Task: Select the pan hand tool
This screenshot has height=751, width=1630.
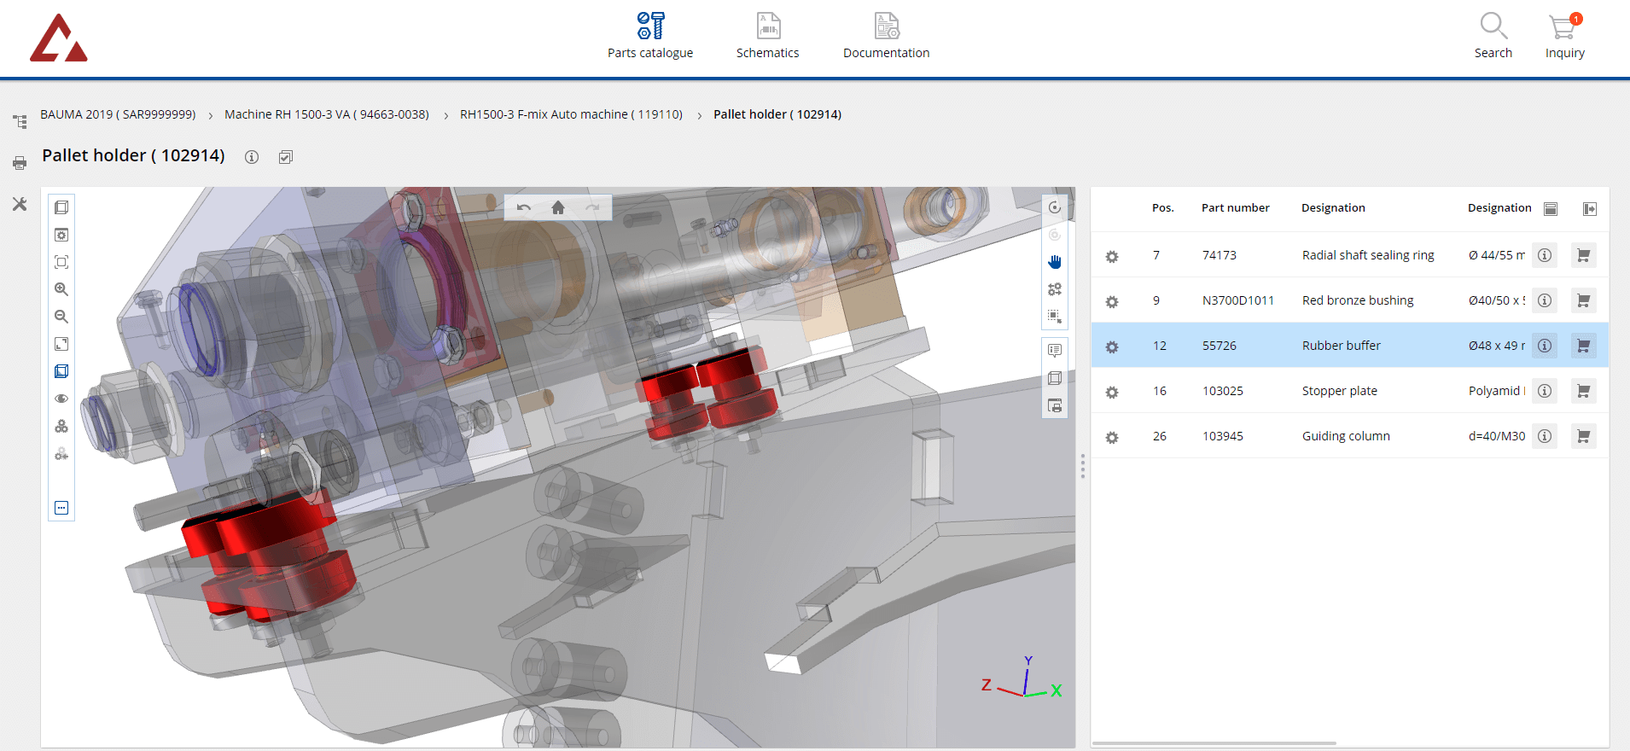Action: pyautogui.click(x=1055, y=262)
